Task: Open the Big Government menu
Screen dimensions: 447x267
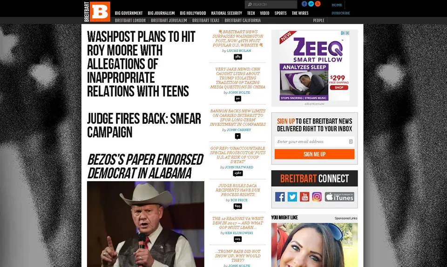Action: [129, 13]
